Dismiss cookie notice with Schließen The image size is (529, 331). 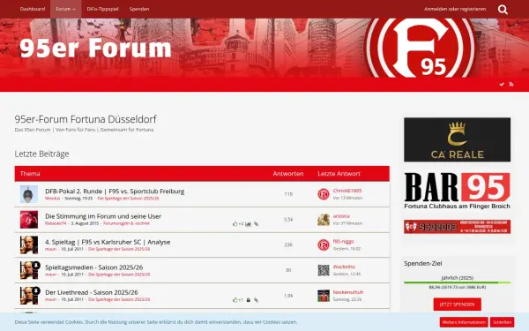(502, 322)
